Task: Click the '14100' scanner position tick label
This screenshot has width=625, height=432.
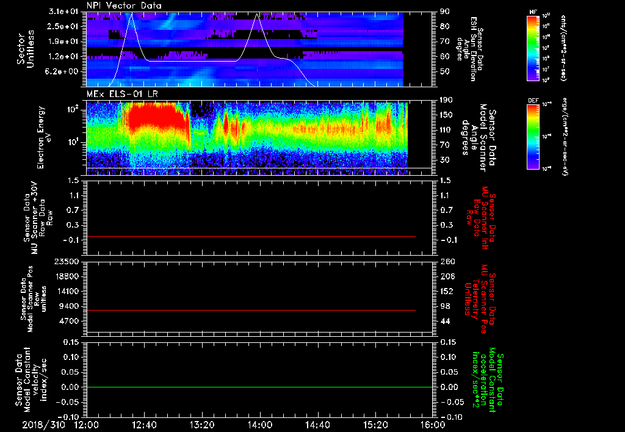Action: (67, 291)
